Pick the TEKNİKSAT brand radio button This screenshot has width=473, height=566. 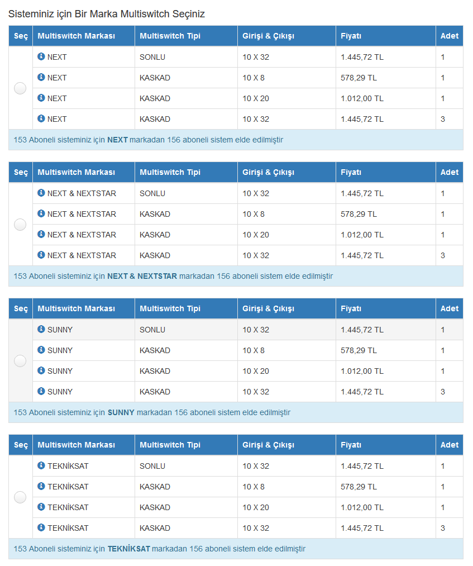tap(20, 497)
